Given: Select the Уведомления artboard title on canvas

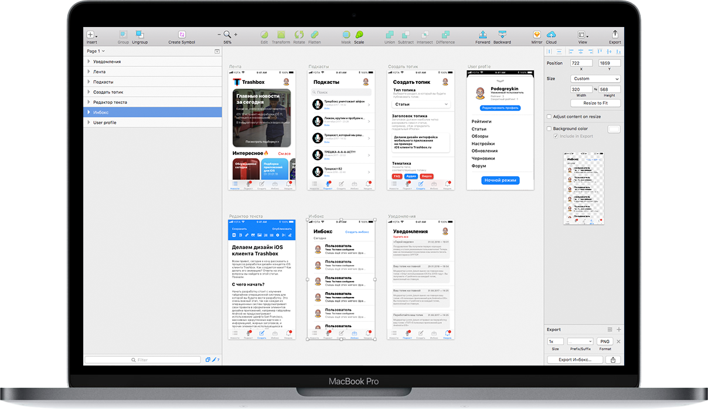Looking at the screenshot, I should (x=401, y=217).
